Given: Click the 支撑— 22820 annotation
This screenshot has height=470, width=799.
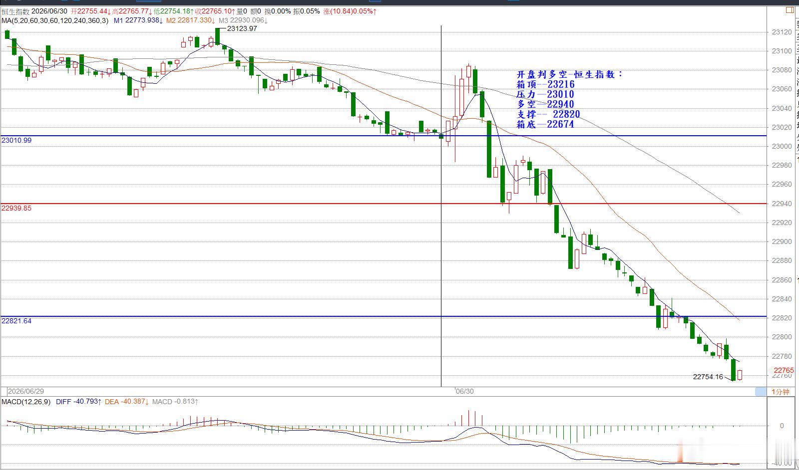Looking at the screenshot, I should (548, 114).
